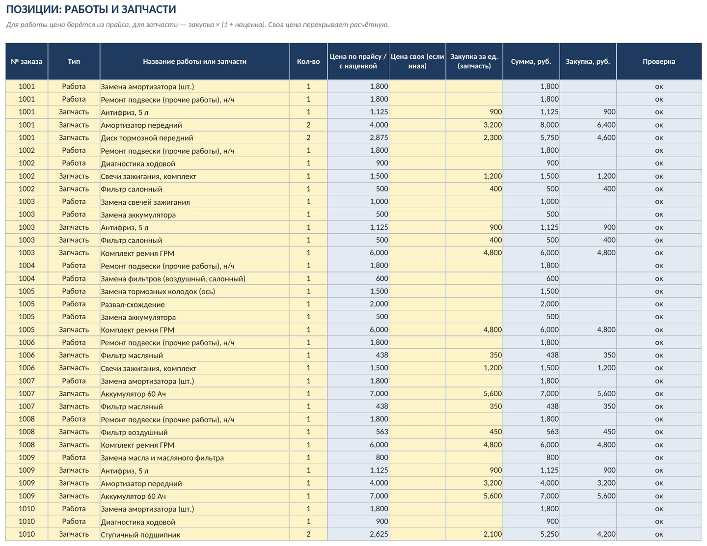Image resolution: width=707 pixels, height=546 pixels.
Task: Click the 'Закупка, руб.' header cell
Action: [x=588, y=61]
